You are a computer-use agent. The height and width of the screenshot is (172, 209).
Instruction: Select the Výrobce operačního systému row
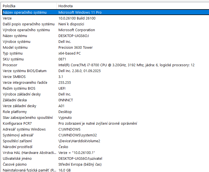click(x=105, y=30)
